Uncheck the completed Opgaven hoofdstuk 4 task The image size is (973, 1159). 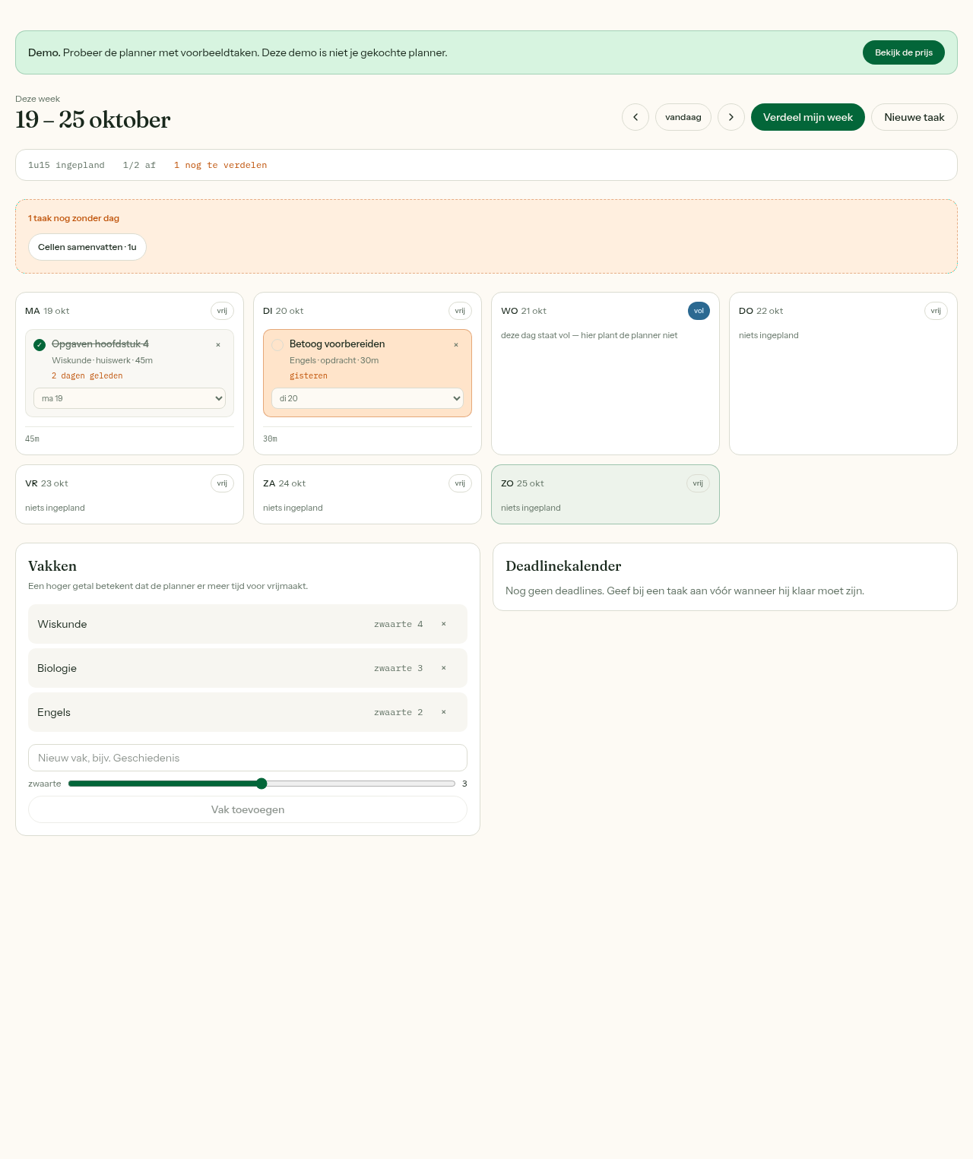pyautogui.click(x=40, y=345)
